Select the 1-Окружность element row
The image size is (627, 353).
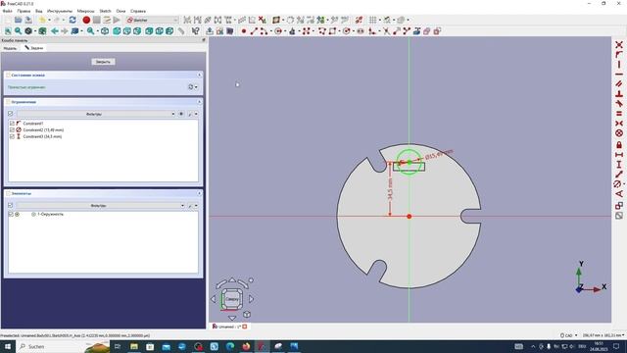coord(103,214)
